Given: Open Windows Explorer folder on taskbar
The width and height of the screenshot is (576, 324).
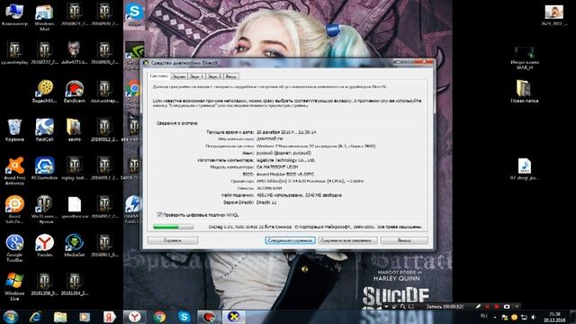Looking at the screenshot, I should click(x=60, y=317).
